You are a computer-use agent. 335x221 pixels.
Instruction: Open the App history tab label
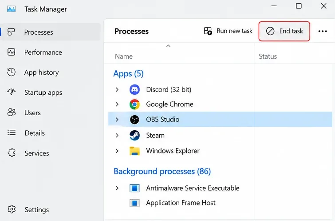[41, 72]
